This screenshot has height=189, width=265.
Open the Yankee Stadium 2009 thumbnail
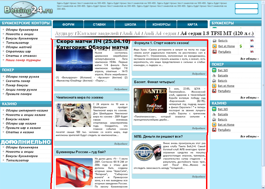147,153
